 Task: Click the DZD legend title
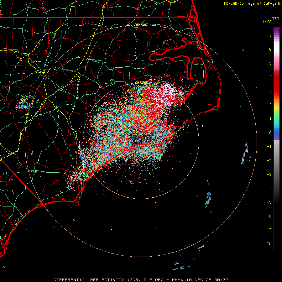coord(275,19)
